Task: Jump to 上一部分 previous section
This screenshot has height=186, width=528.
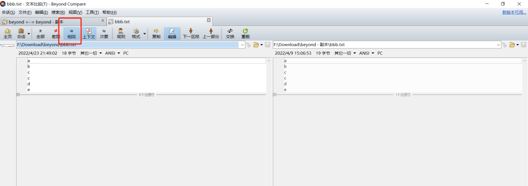Action: (211, 33)
